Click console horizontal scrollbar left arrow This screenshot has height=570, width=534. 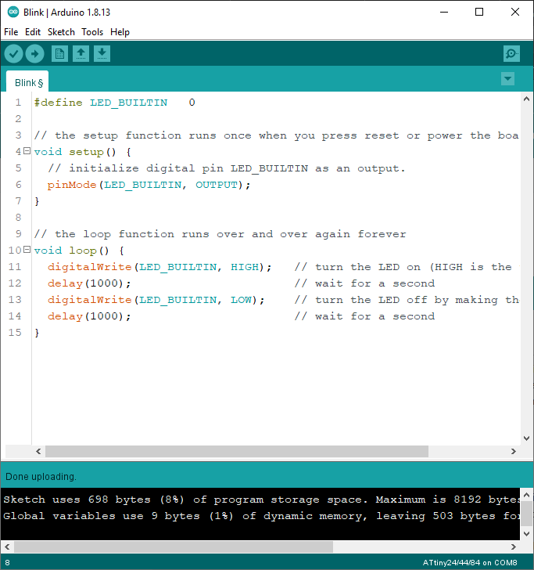(7, 547)
